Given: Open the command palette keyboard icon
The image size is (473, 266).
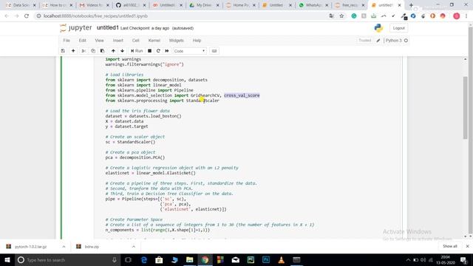Looking at the screenshot, I should 214,51.
